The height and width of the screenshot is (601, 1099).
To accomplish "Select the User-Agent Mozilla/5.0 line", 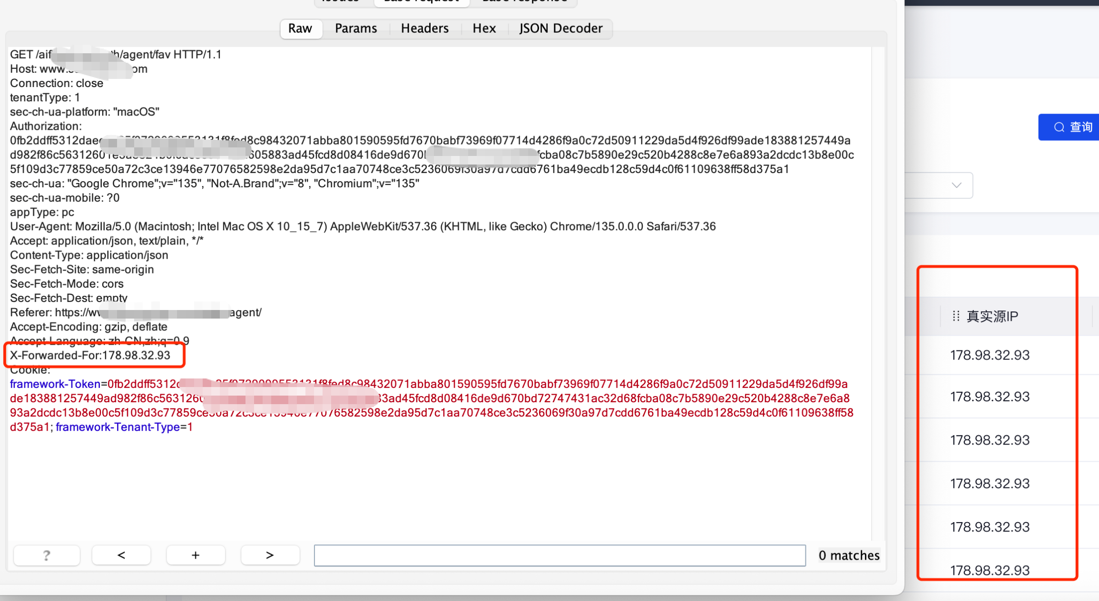I will (363, 226).
